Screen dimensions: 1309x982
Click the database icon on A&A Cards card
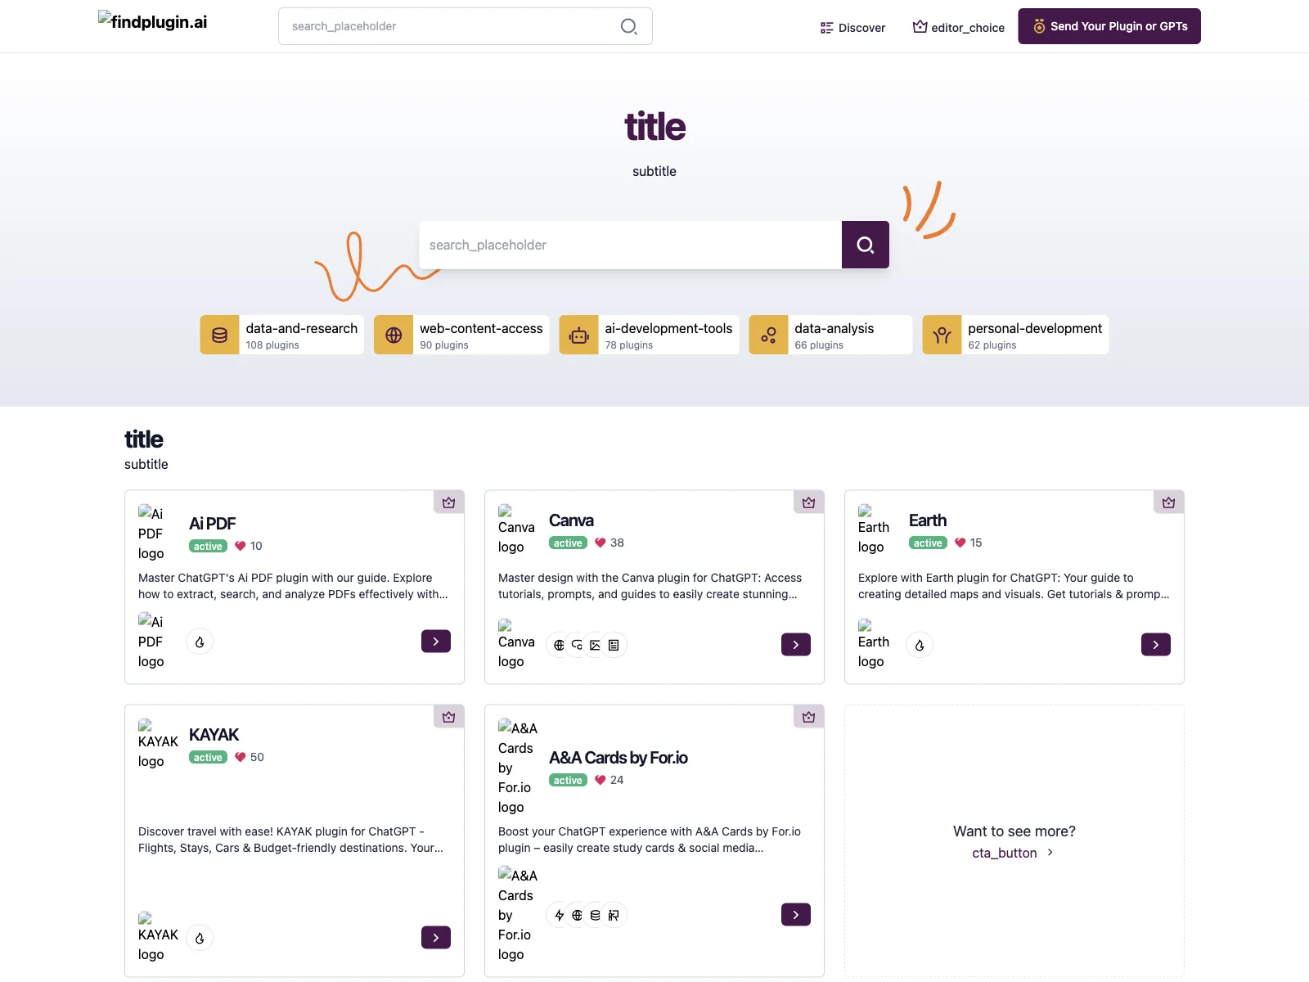tap(595, 915)
